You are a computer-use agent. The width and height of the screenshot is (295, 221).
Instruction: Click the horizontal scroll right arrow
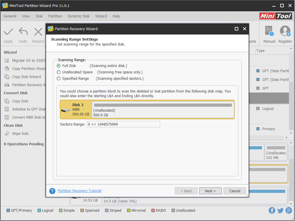pos(287,137)
